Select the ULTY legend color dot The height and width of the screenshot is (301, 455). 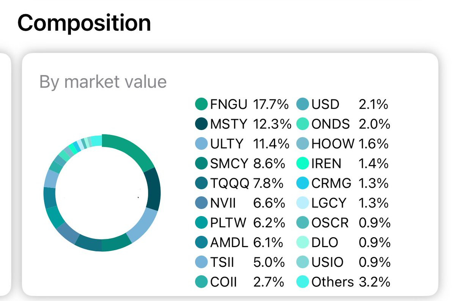tap(201, 144)
